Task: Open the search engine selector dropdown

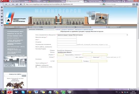Action: [104, 4]
